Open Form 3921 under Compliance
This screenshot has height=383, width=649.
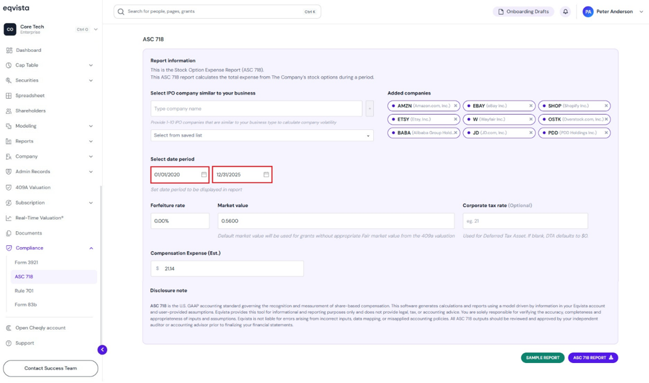[26, 262]
